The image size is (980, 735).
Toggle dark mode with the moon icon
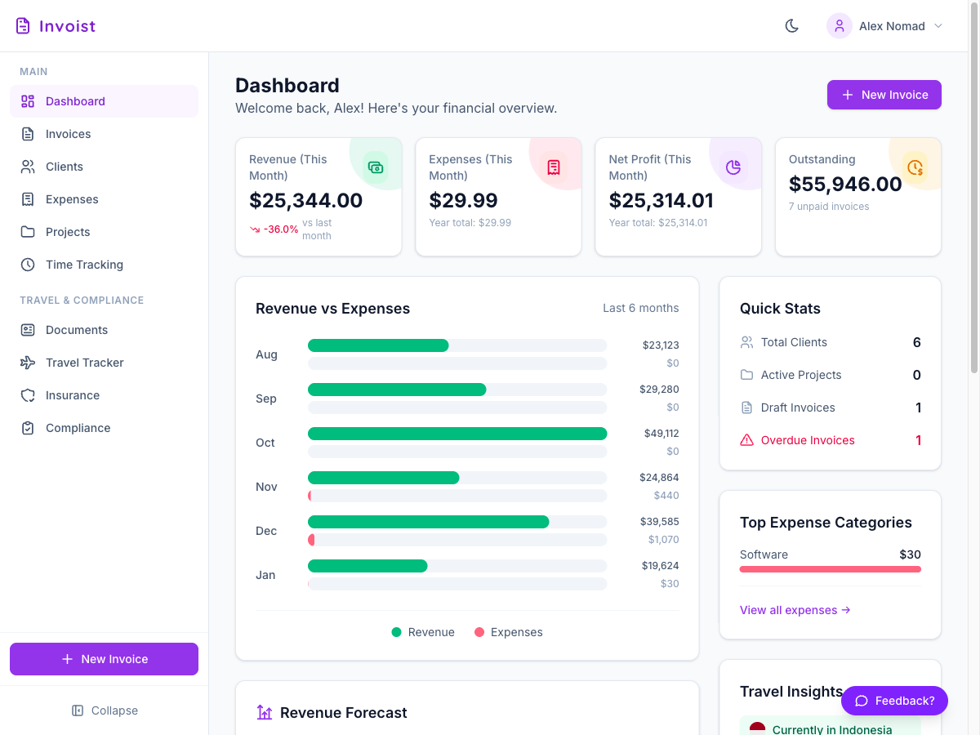[x=791, y=26]
